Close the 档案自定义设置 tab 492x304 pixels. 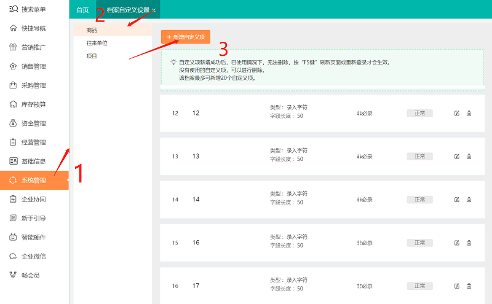click(x=154, y=10)
